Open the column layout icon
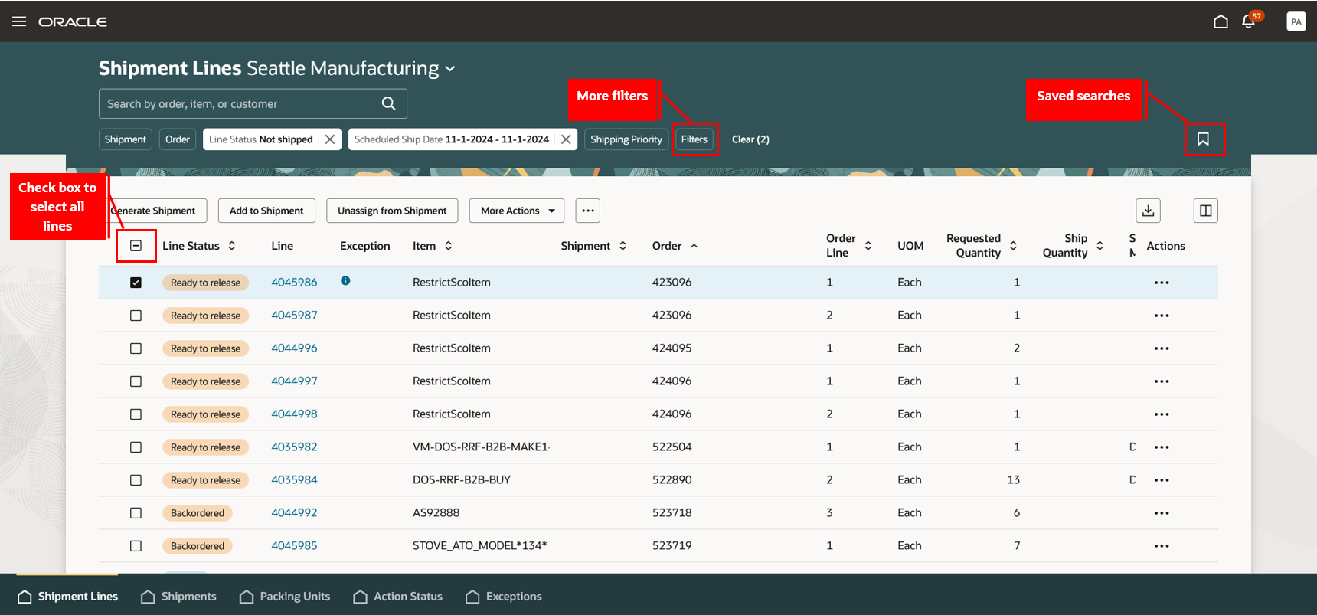Screen dimensions: 1317x615 pos(1205,211)
